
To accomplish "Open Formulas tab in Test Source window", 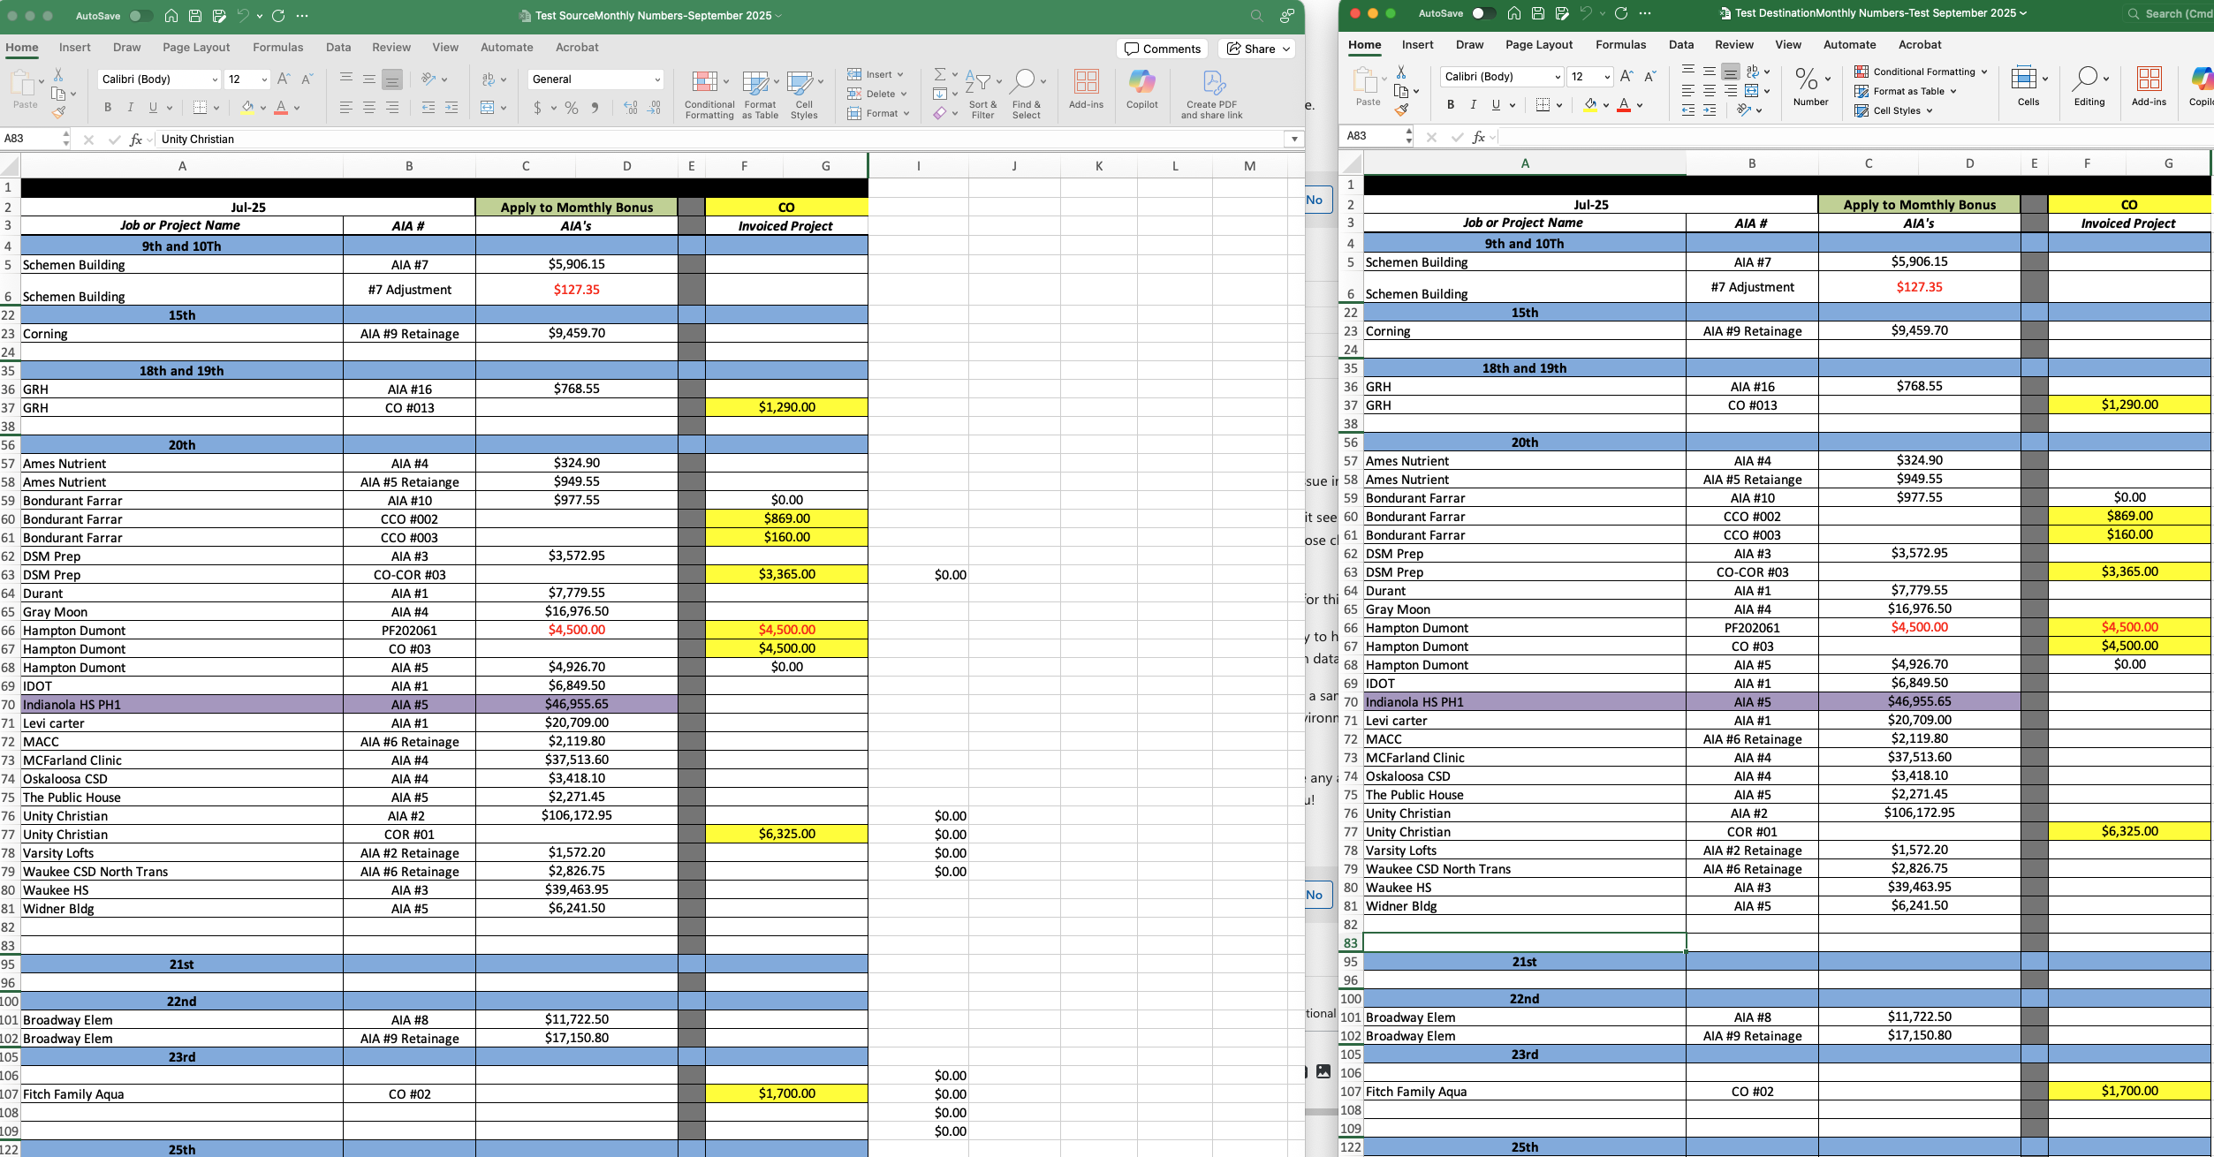I will [x=277, y=48].
